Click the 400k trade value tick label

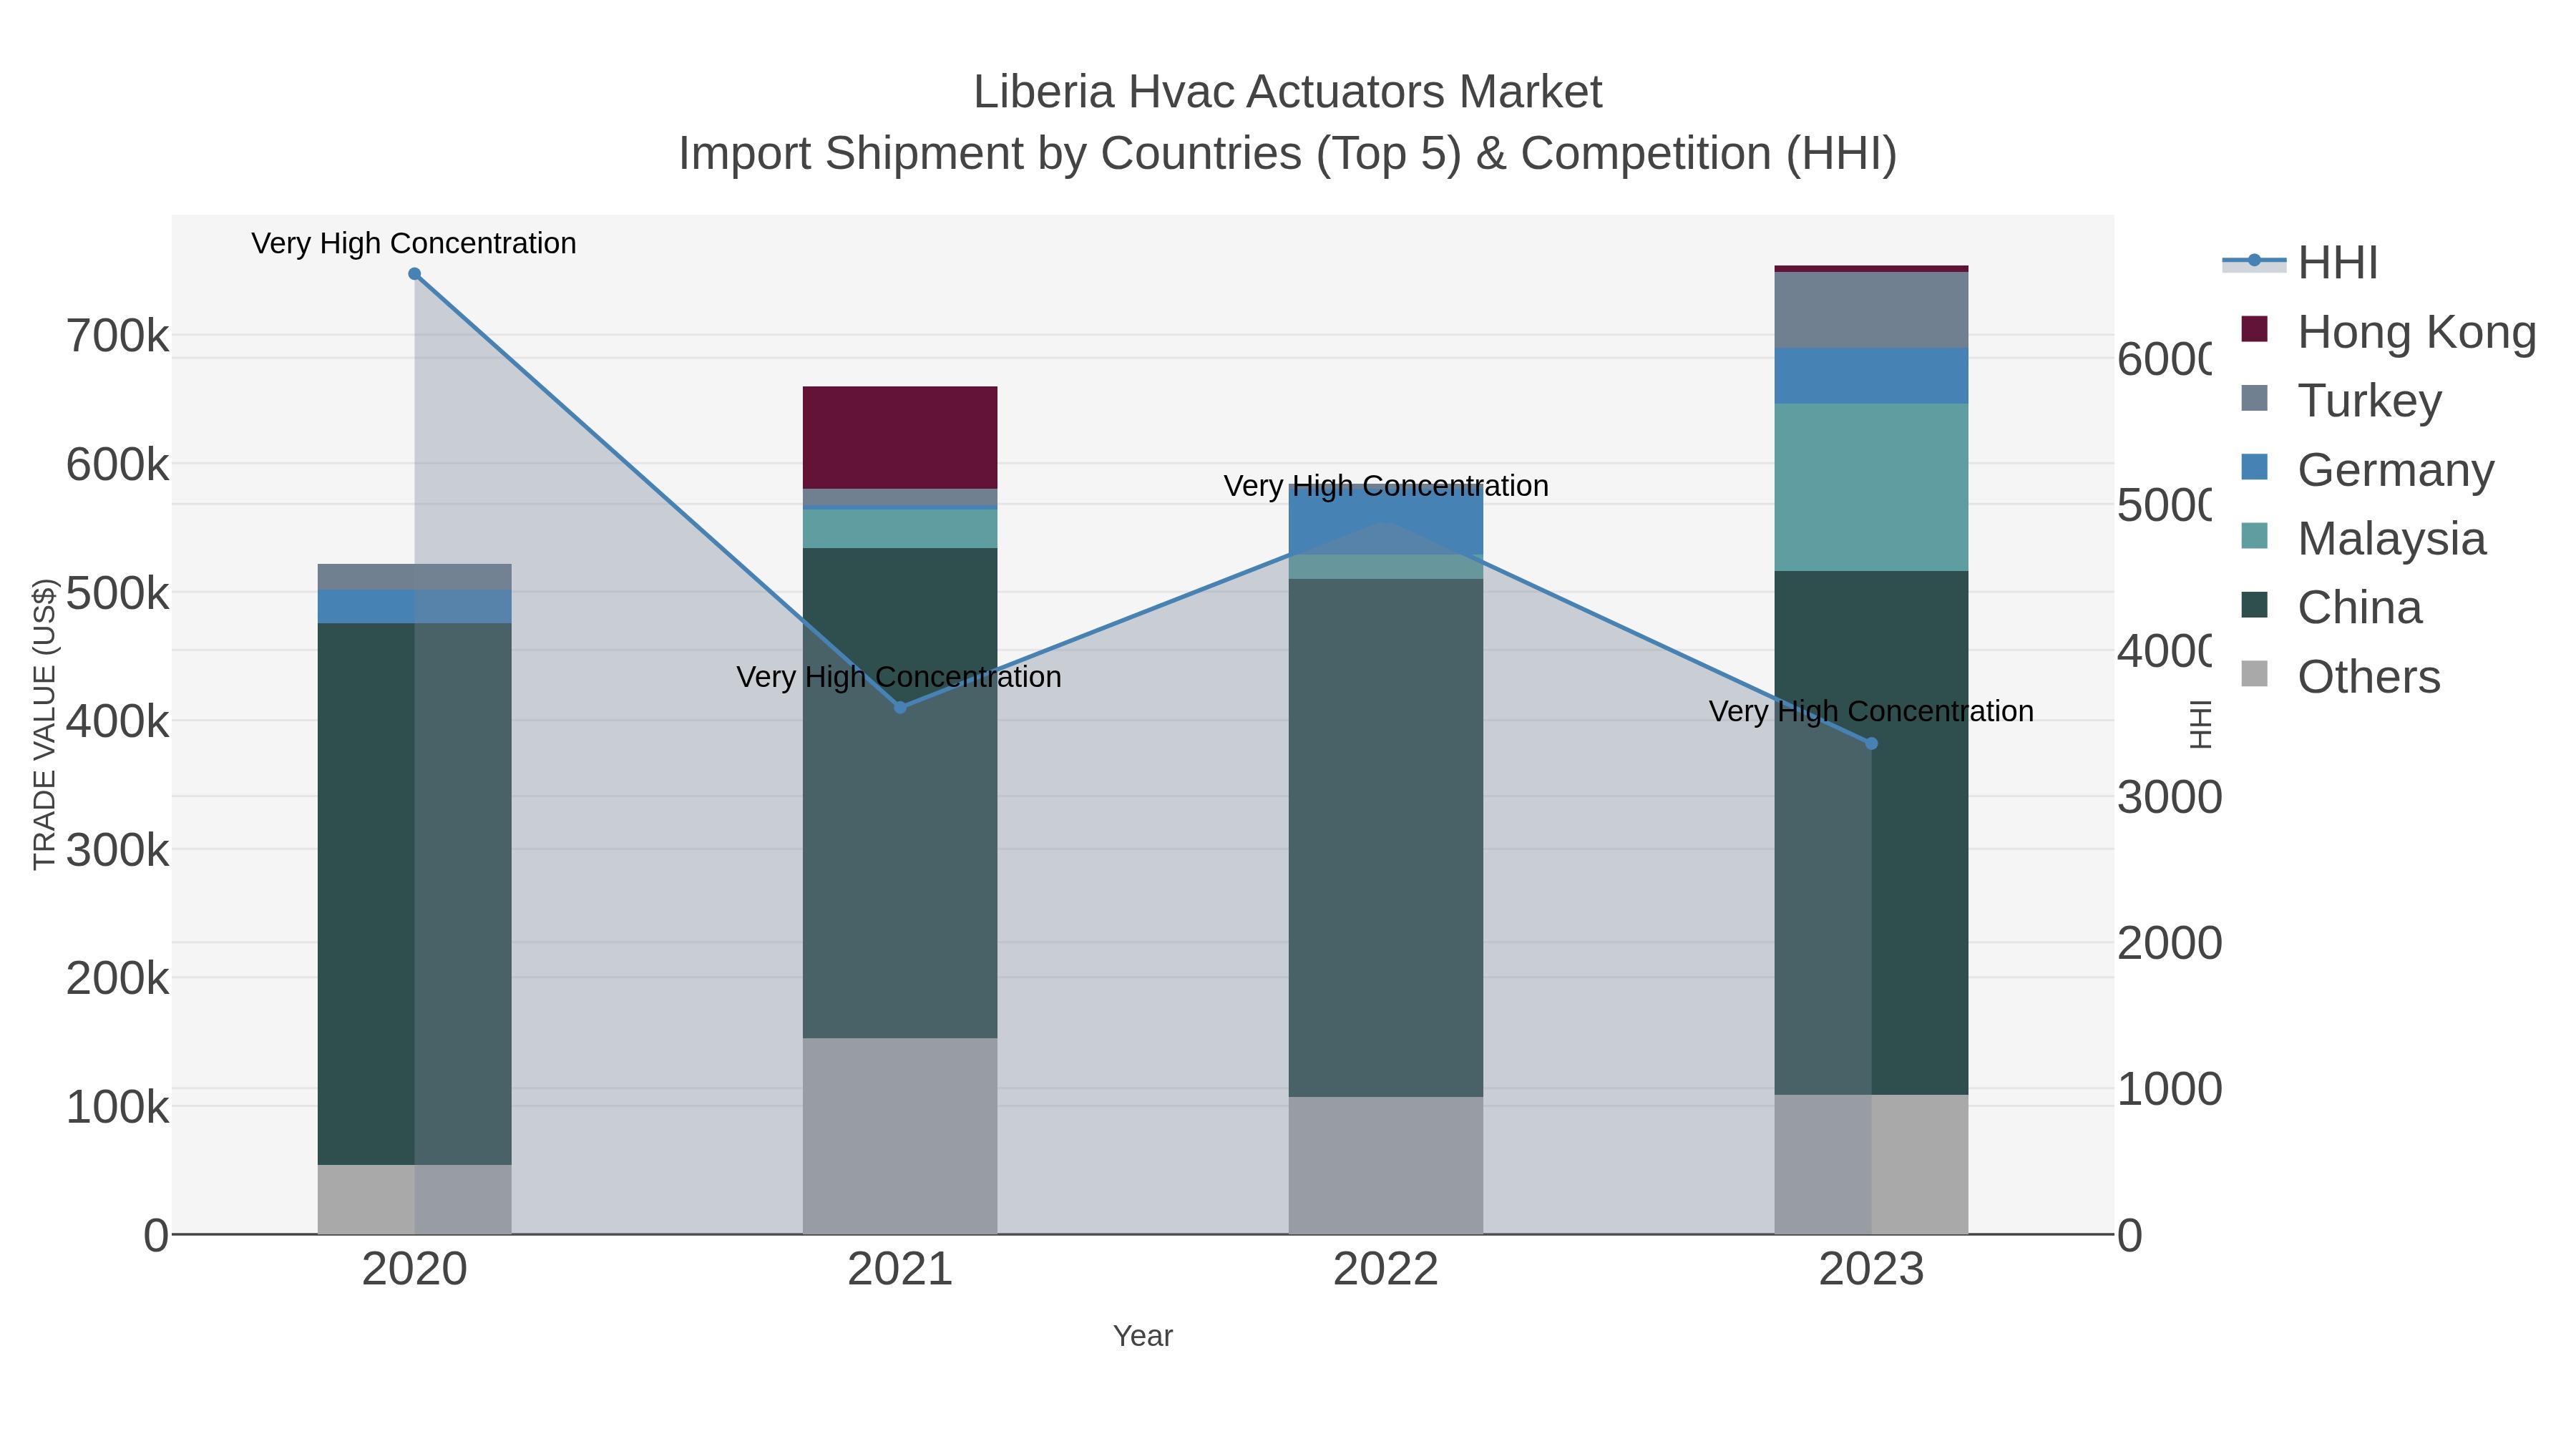pyautogui.click(x=118, y=721)
